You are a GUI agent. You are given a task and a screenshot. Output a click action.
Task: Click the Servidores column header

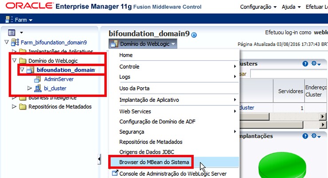tap(289, 91)
